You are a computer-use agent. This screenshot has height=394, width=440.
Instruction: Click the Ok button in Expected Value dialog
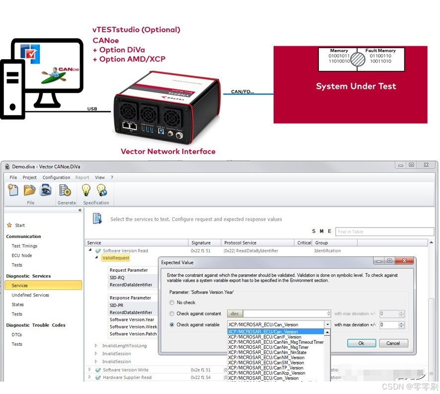pyautogui.click(x=362, y=343)
